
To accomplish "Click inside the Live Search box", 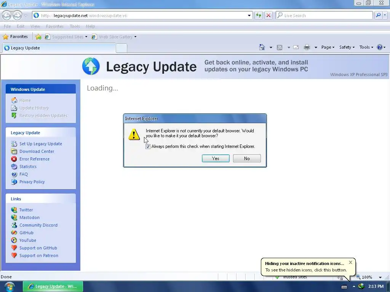I will 324,15.
